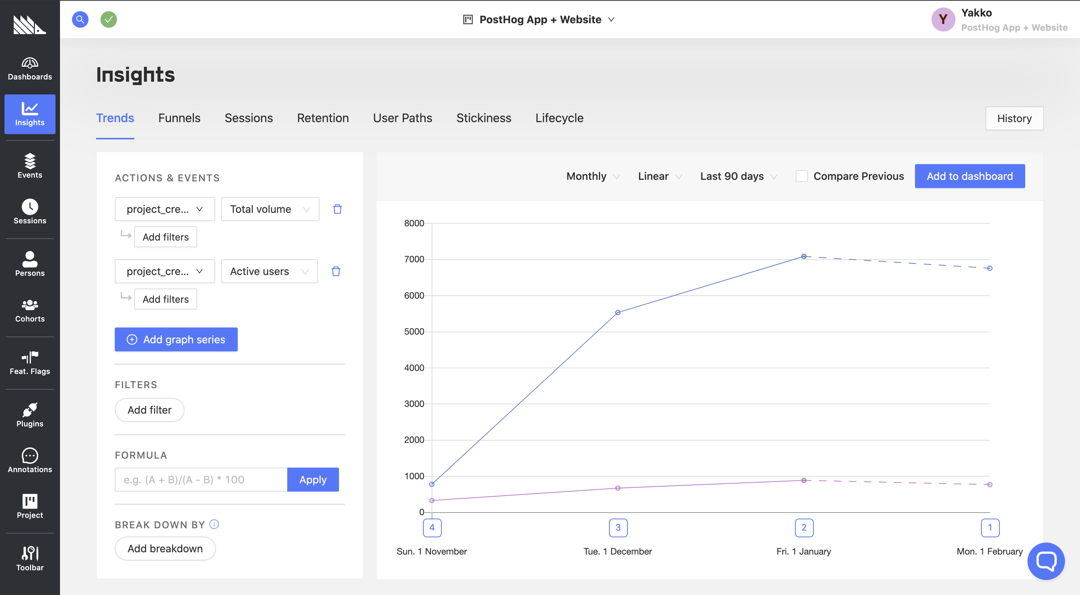Delete the Total volume series with trash icon
1080x595 pixels.
point(337,209)
